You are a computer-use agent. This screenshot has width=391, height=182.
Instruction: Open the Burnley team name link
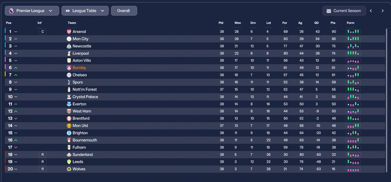79,68
